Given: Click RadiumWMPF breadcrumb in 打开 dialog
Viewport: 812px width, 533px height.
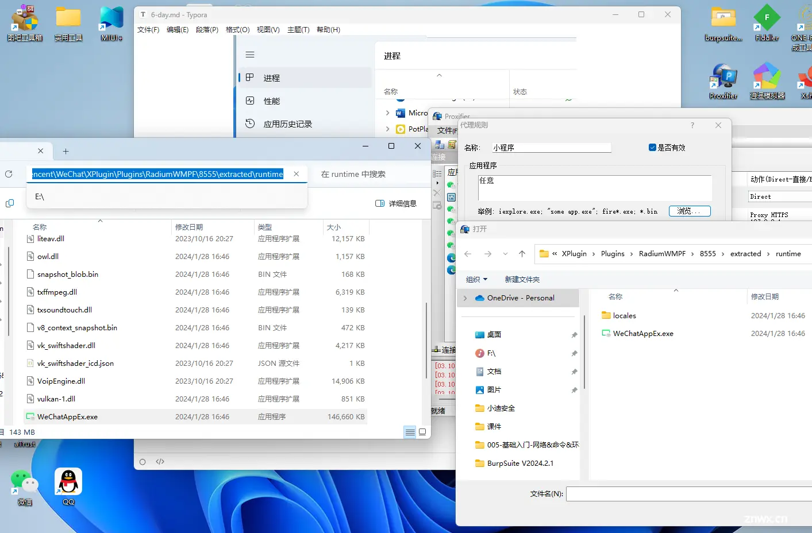Looking at the screenshot, I should 662,254.
